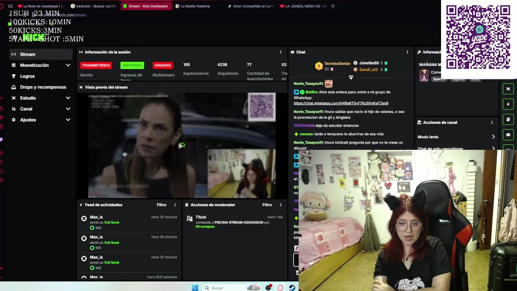This screenshot has width=517, height=291.
Task: Click the Spanish language tag
Action: (439, 79)
